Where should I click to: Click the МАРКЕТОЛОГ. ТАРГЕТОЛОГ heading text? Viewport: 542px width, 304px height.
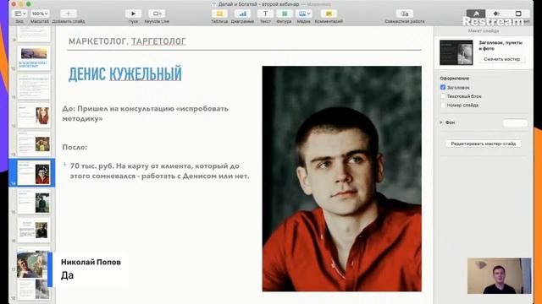click(127, 41)
